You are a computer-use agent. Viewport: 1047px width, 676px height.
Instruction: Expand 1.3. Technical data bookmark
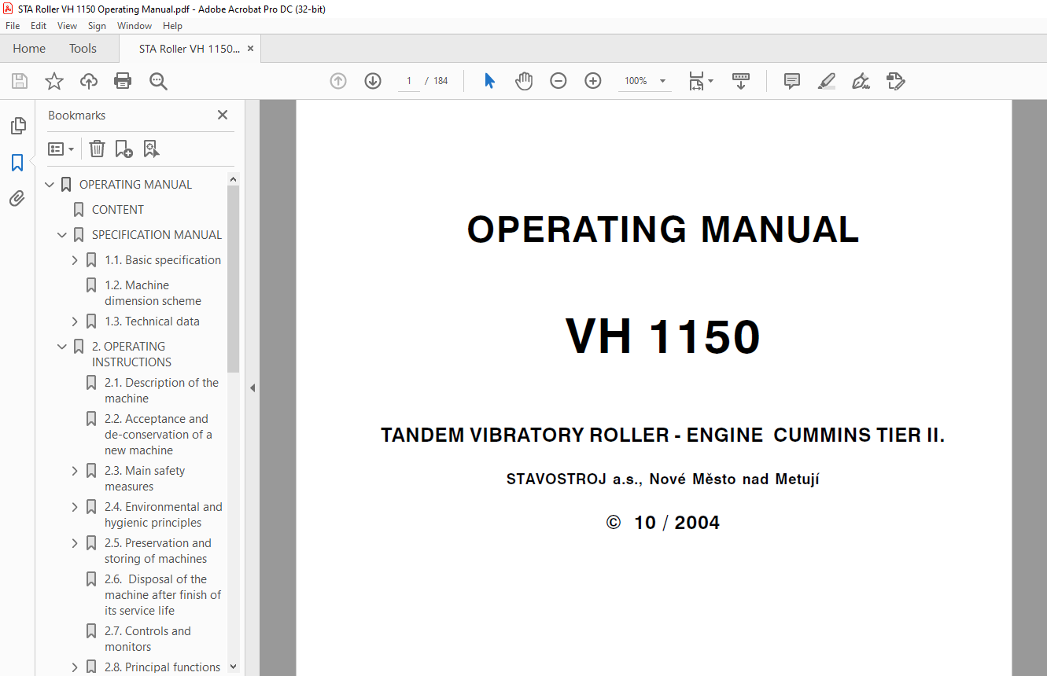tap(75, 321)
